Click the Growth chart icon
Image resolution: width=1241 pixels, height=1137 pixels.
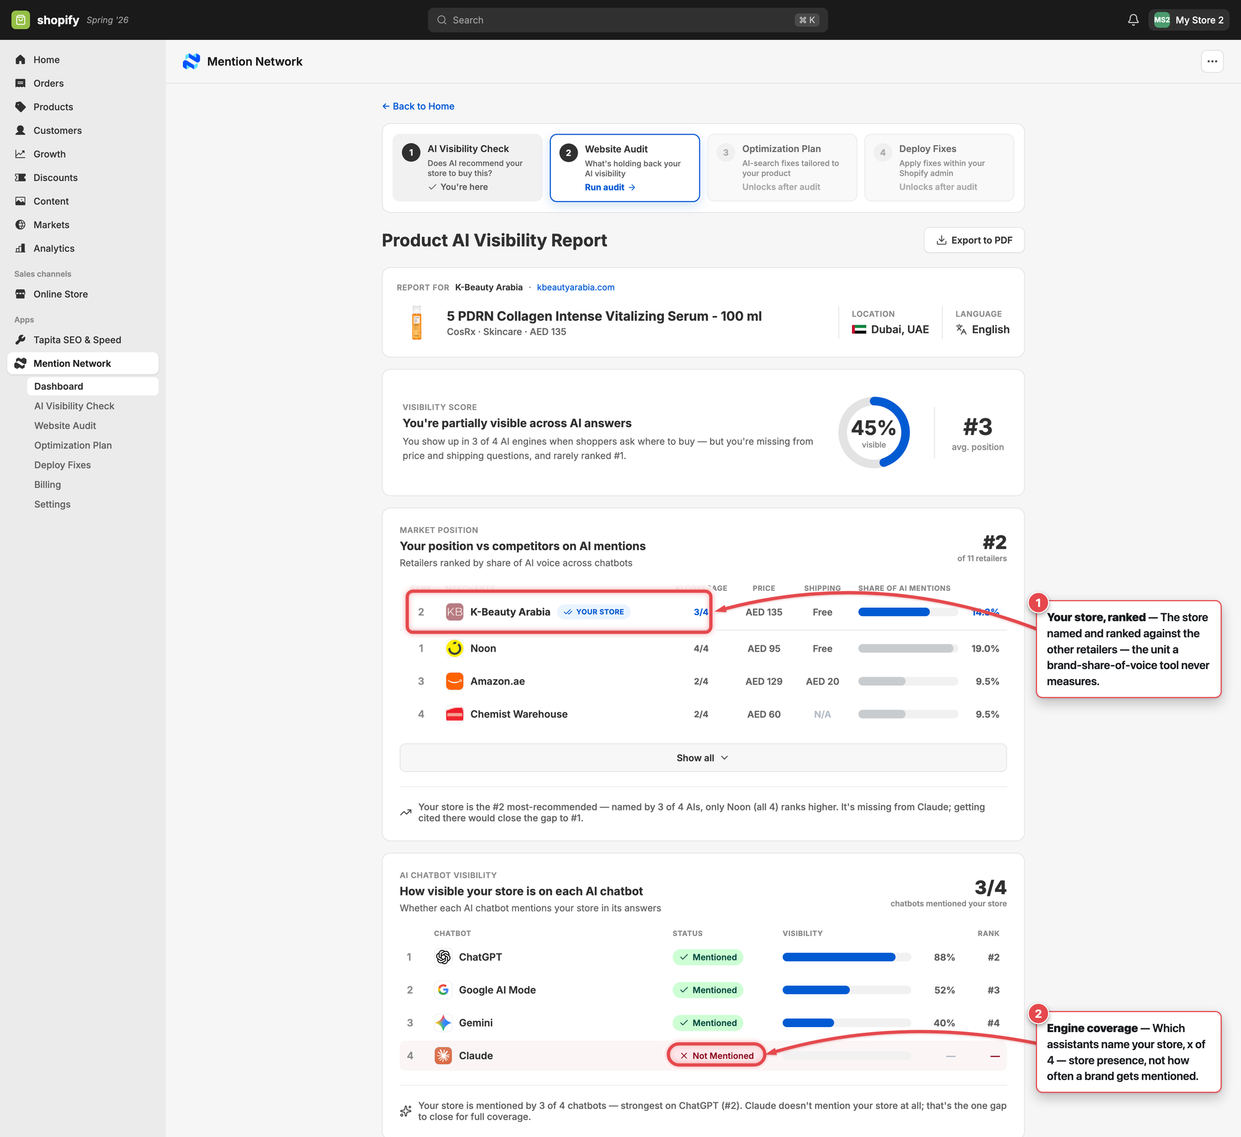20,154
